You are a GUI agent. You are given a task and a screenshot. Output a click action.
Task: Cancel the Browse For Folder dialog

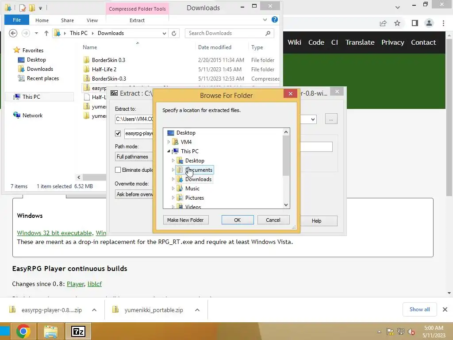point(273,220)
